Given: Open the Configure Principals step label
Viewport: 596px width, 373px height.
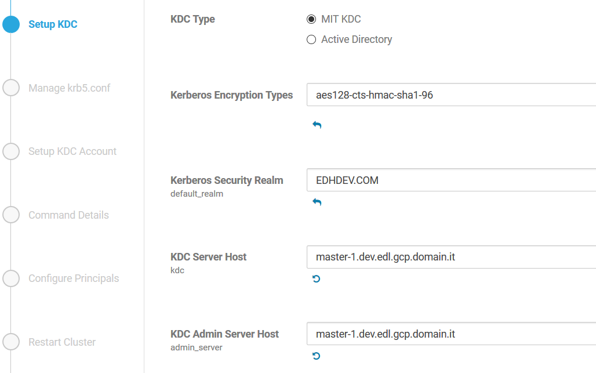Looking at the screenshot, I should 74,278.
